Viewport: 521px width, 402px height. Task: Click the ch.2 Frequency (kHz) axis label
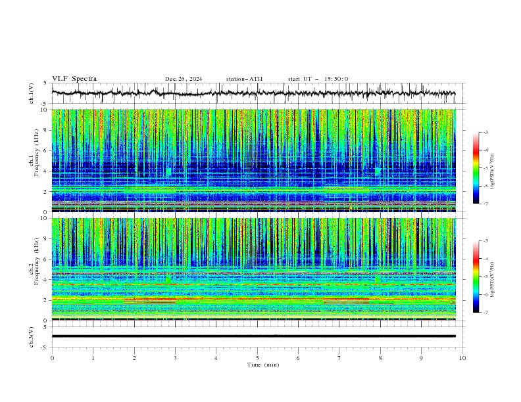[x=34, y=261]
